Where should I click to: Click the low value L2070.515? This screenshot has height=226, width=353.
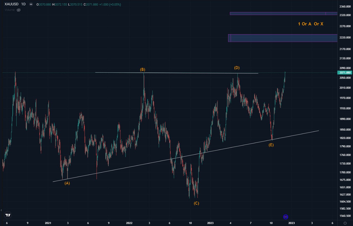75,5
